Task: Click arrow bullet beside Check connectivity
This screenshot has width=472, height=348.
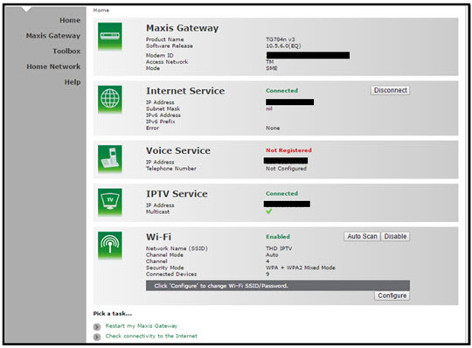Action: [97, 337]
